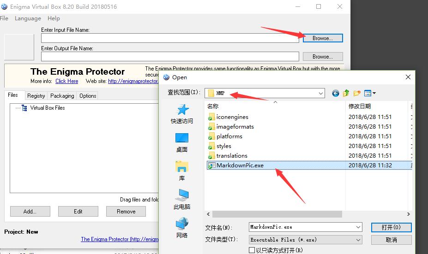Click the iconengines folder icon
Image resolution: width=428 pixels, height=254 pixels.
(x=211, y=117)
